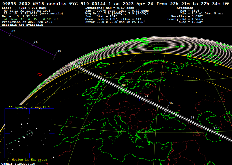Select the path time label 32

coord(124,85)
